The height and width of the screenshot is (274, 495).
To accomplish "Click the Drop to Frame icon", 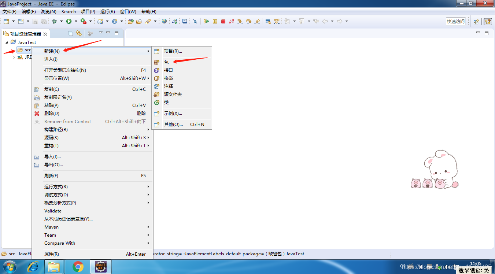I will [x=268, y=21].
